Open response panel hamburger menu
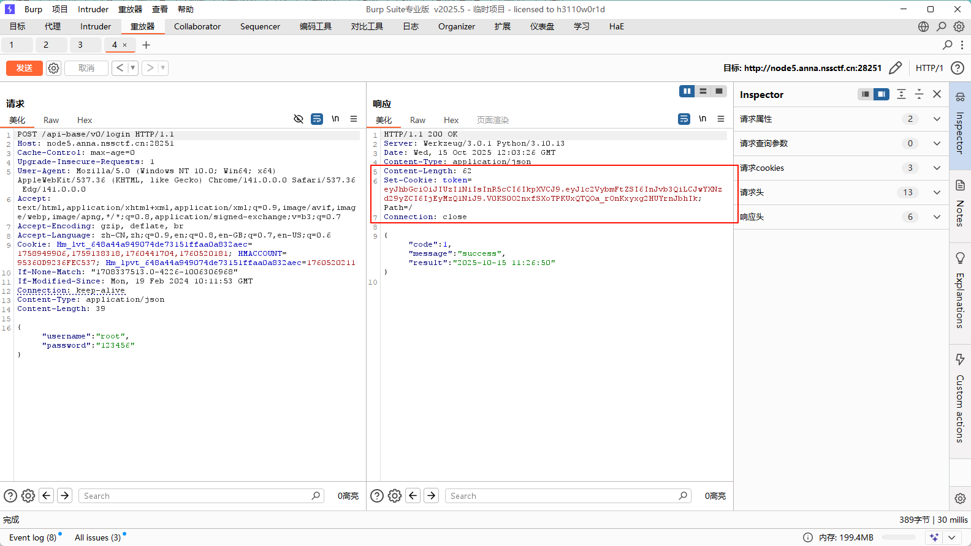The width and height of the screenshot is (971, 546). point(721,119)
